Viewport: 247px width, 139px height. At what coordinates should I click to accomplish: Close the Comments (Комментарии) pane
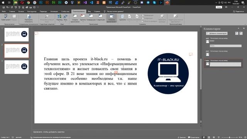click(244, 29)
